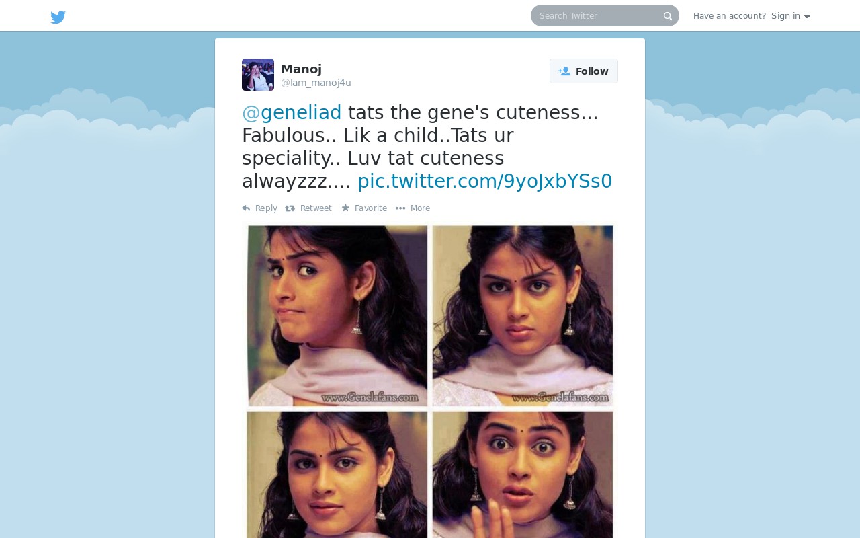This screenshot has width=860, height=538.
Task: Open the top-left photo in collage
Action: [x=337, y=316]
